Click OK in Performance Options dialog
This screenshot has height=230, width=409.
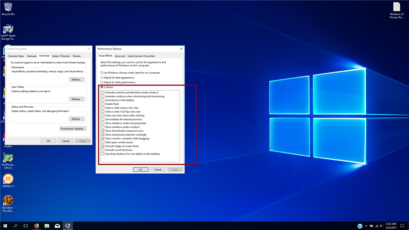pos(141,169)
